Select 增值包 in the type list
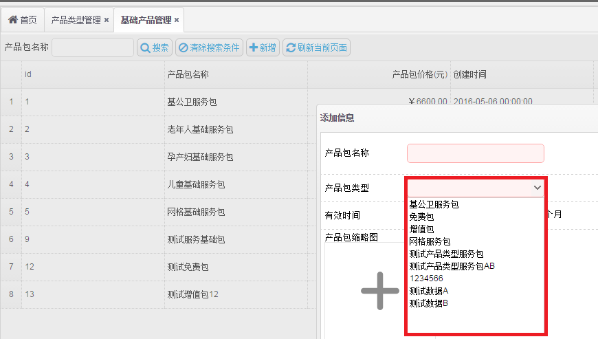Viewport: 598px width, 339px height. point(421,229)
